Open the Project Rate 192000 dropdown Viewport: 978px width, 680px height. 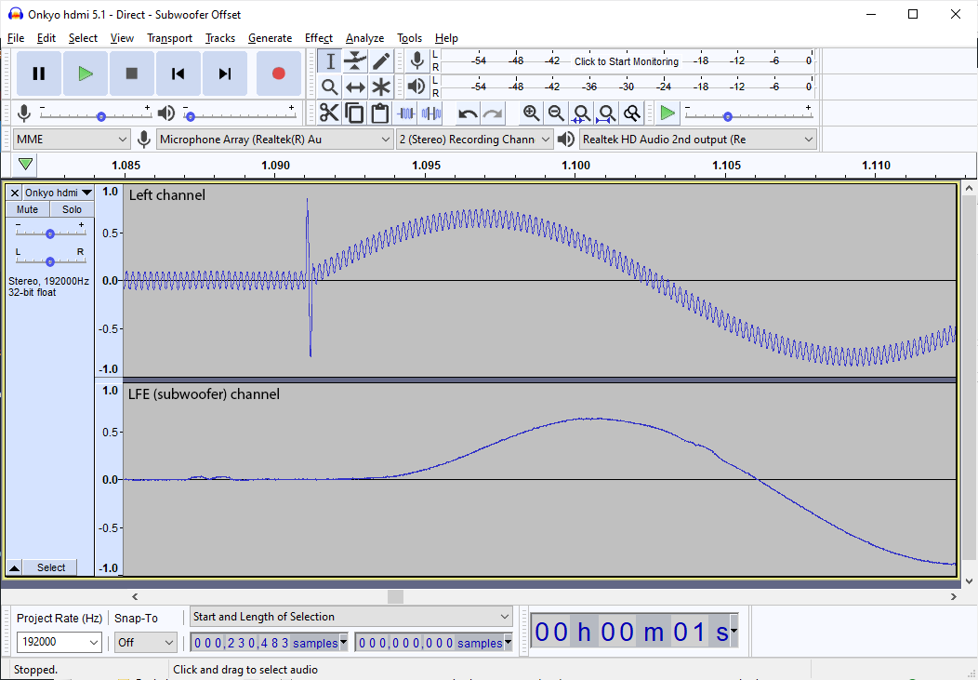click(x=59, y=642)
